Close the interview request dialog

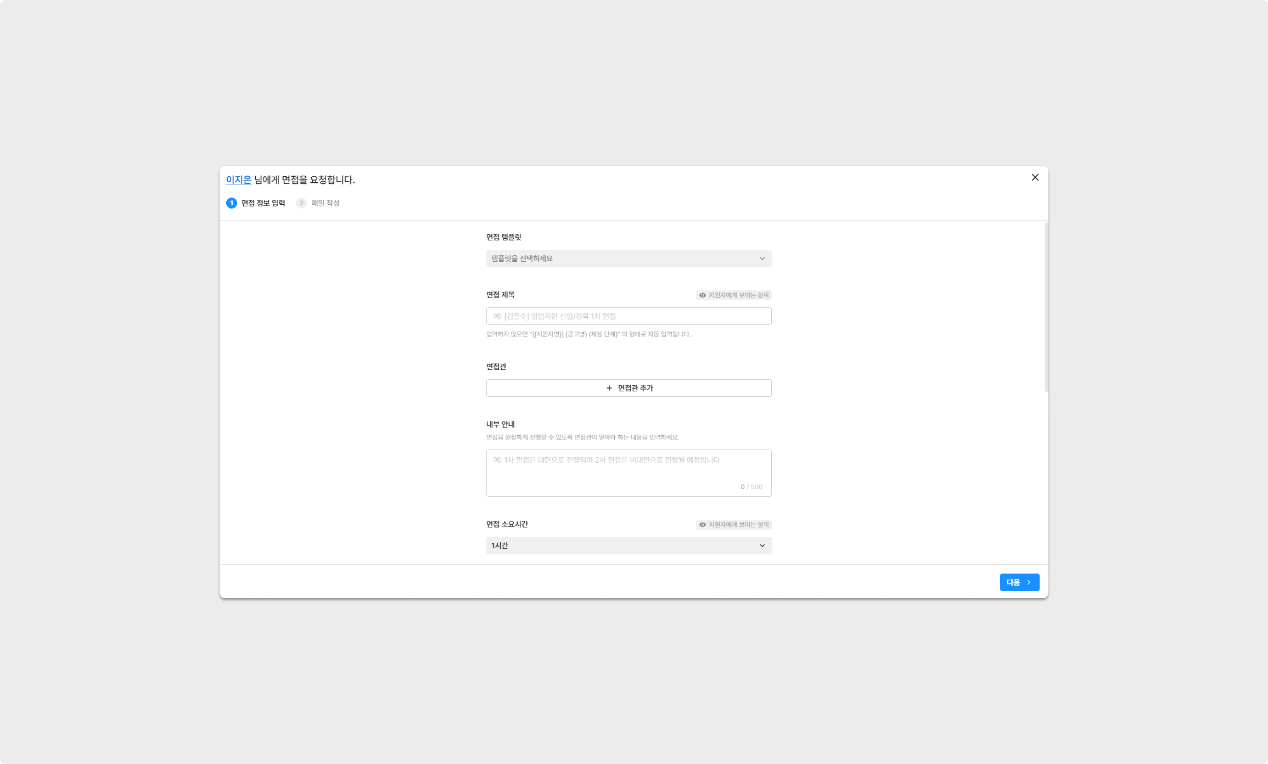pos(1035,177)
